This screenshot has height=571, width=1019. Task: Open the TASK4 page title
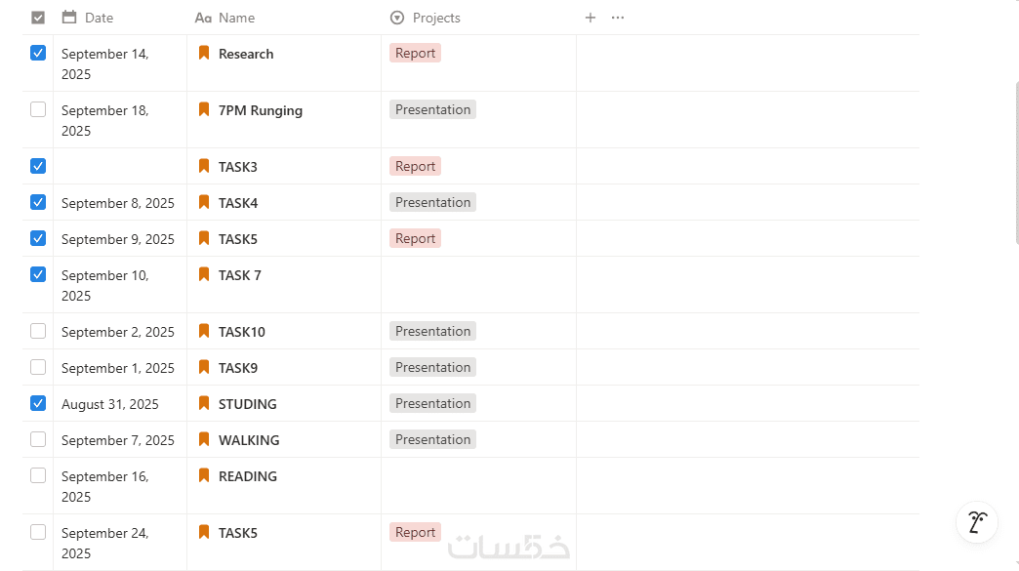click(x=238, y=203)
